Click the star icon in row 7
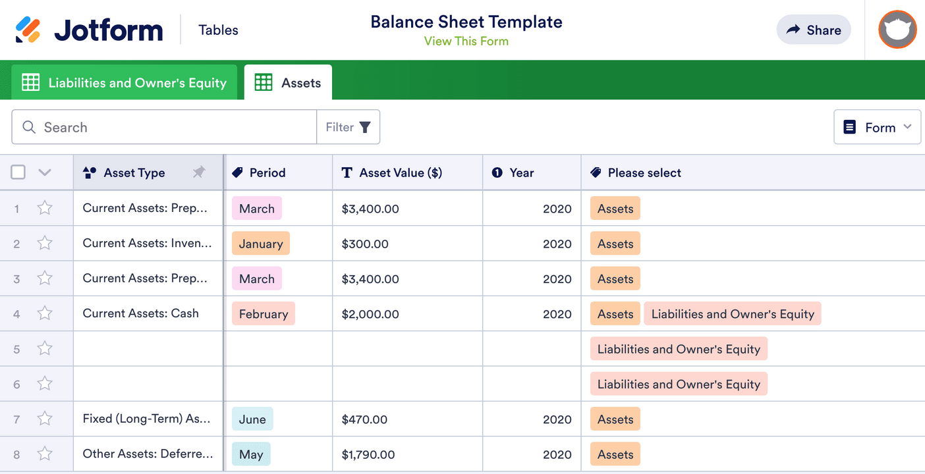The width and height of the screenshot is (925, 474). point(45,419)
